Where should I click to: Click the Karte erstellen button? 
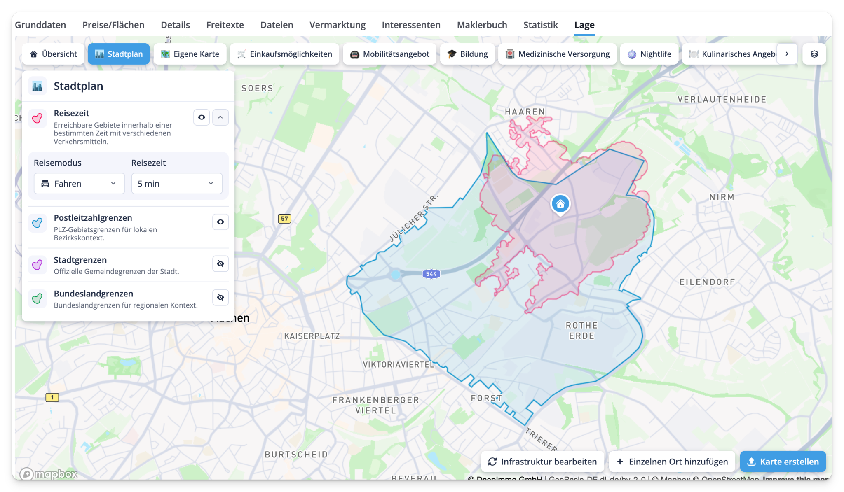point(783,462)
